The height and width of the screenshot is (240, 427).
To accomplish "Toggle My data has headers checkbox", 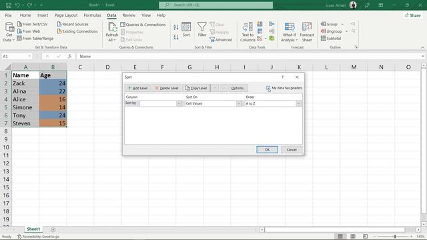I will [268, 88].
